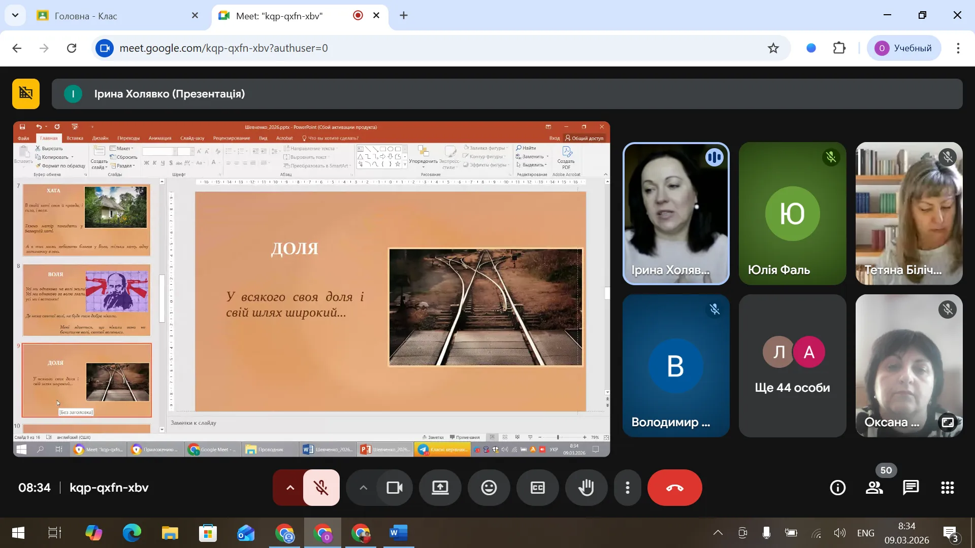Screen dimensions: 975x548
Task: Open the in-call chat panel
Action: [911, 488]
